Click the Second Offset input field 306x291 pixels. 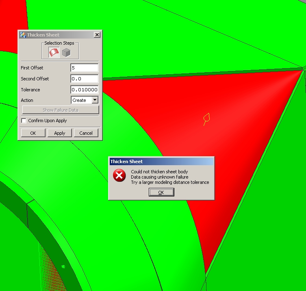click(x=84, y=79)
